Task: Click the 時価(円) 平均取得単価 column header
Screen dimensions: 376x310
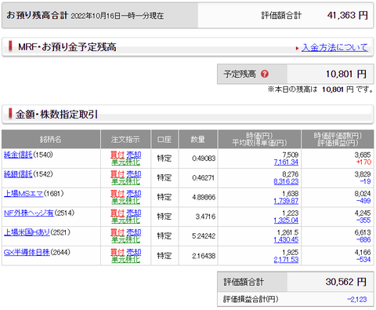Action: point(259,139)
